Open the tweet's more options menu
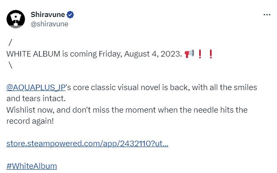This screenshot has width=277, height=173. [267, 14]
